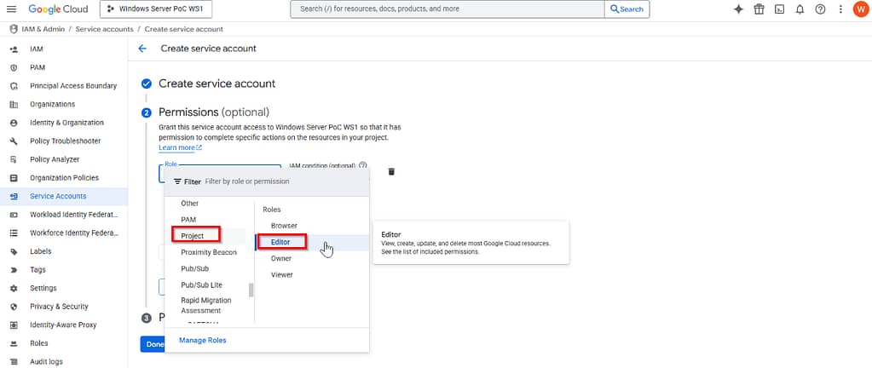Focus the top search resources box

pos(448,9)
